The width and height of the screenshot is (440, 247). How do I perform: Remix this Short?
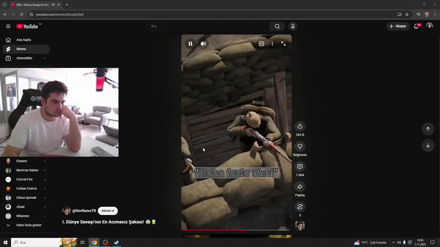[300, 207]
